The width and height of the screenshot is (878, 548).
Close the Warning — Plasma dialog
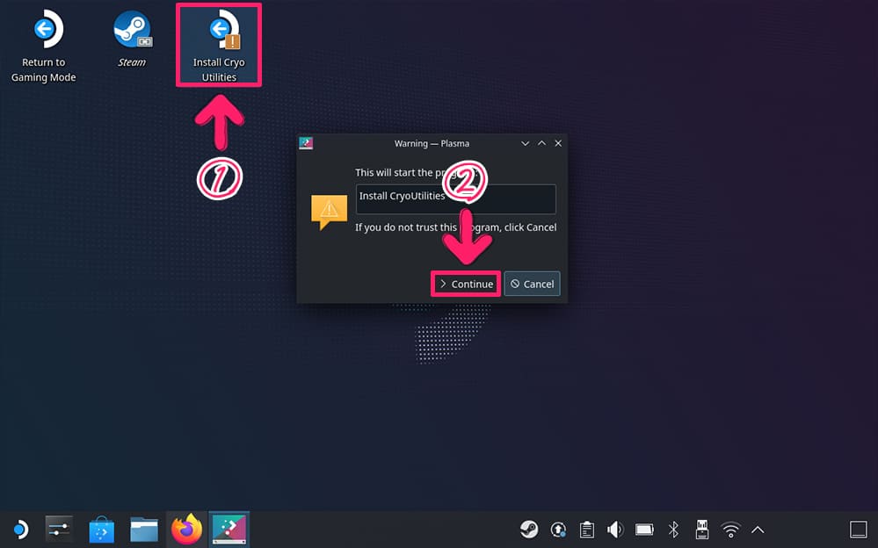558,143
